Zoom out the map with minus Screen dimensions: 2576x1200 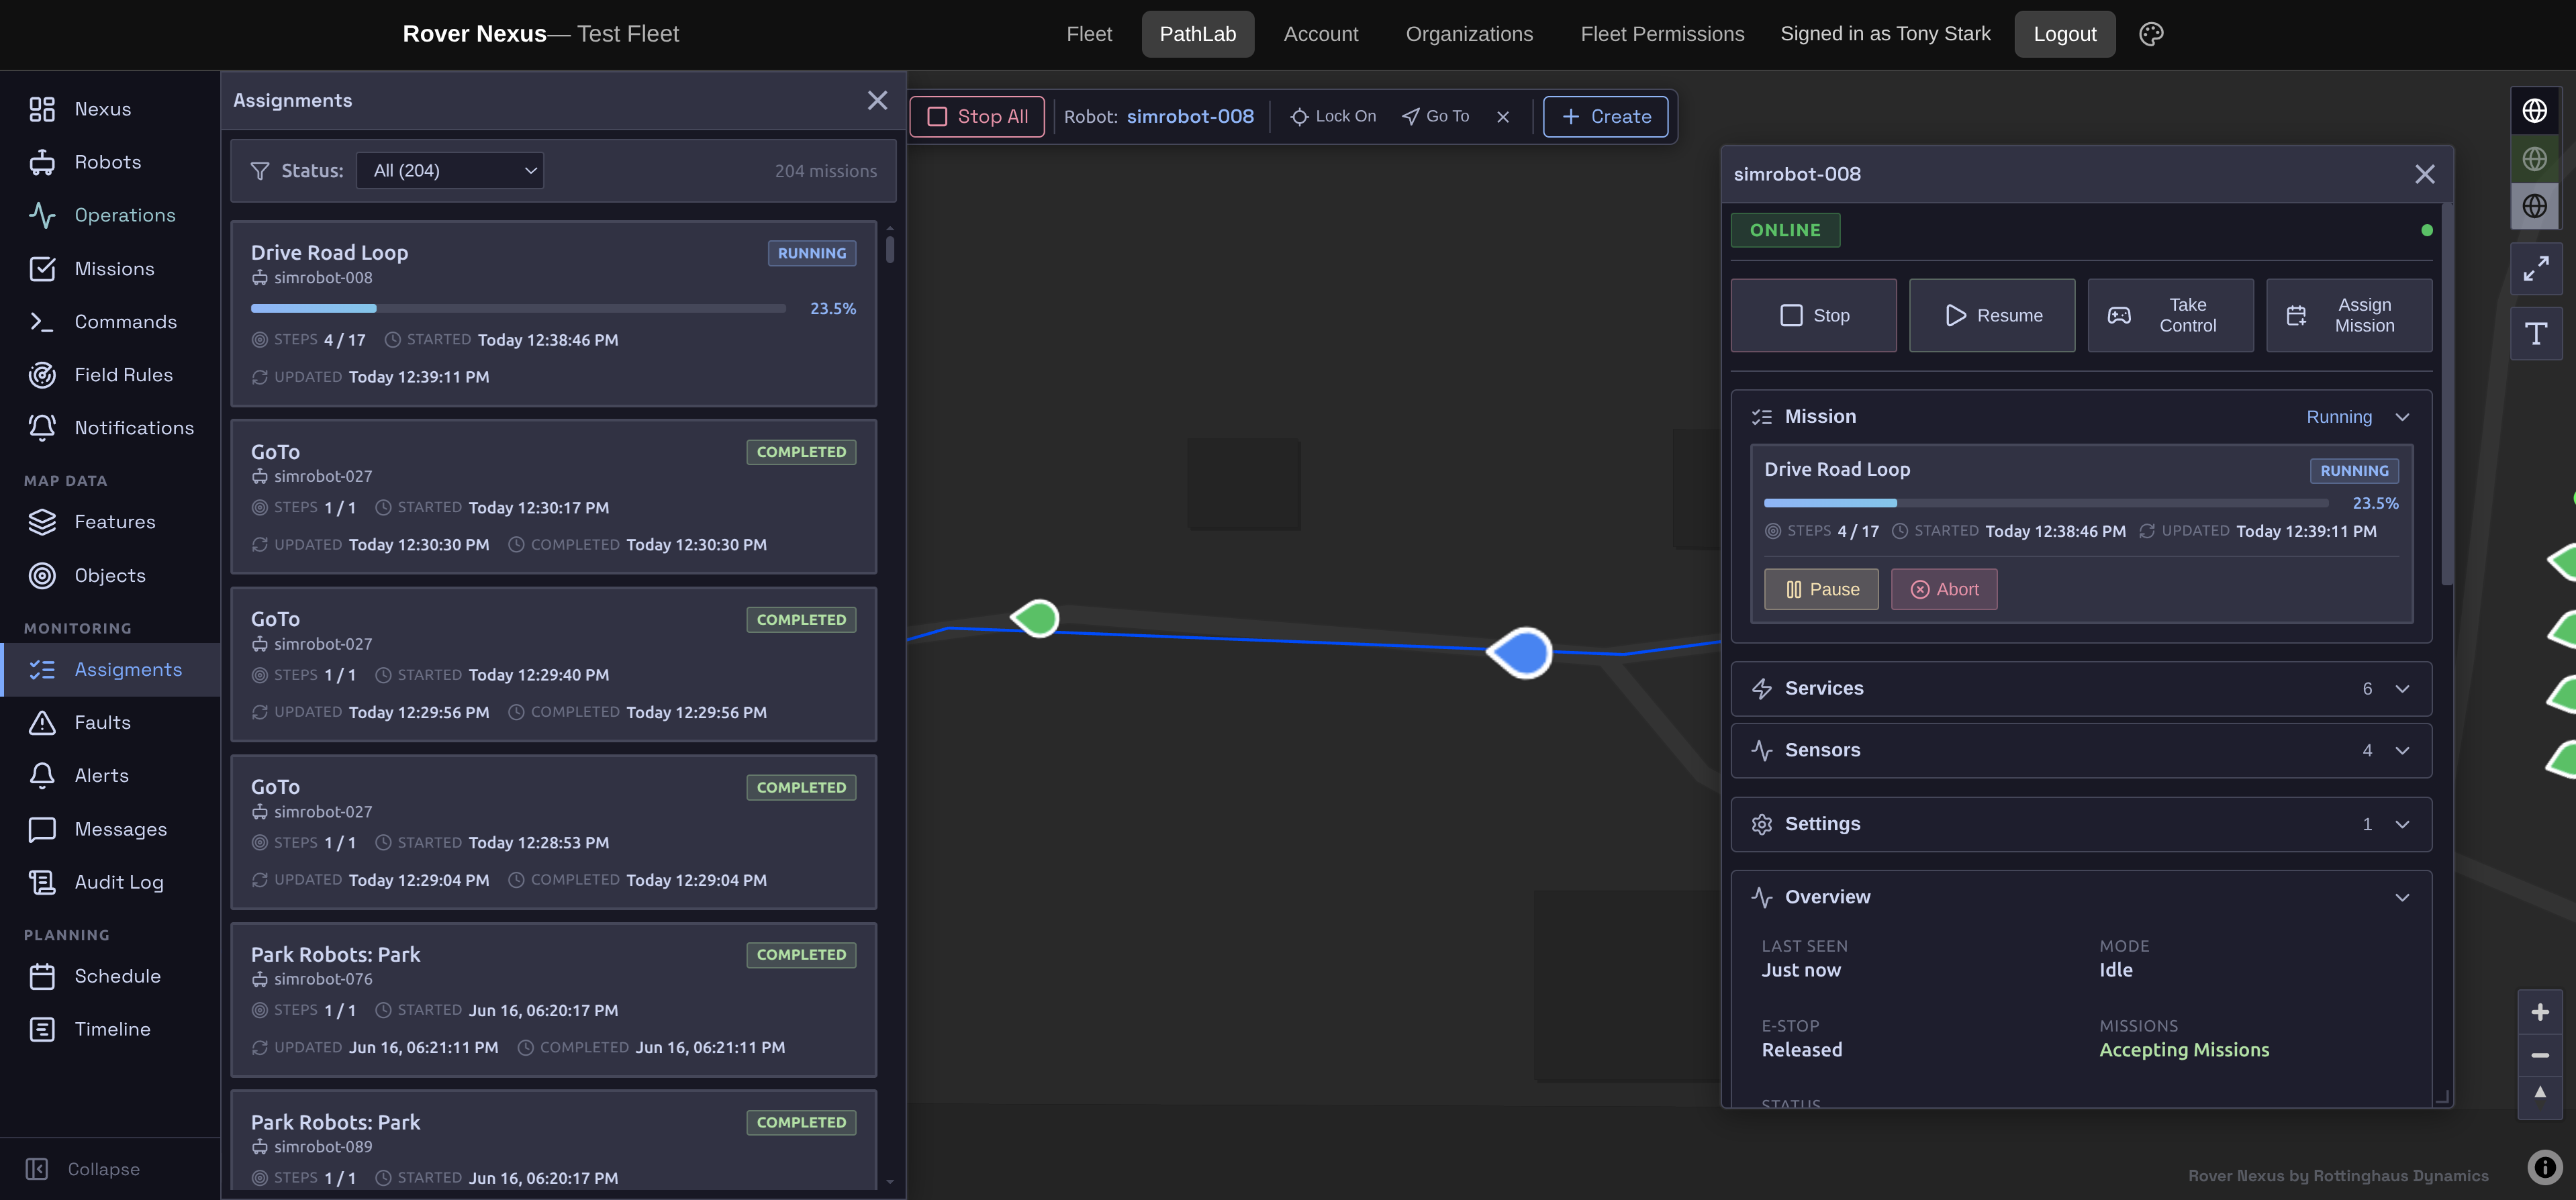coord(2540,1056)
